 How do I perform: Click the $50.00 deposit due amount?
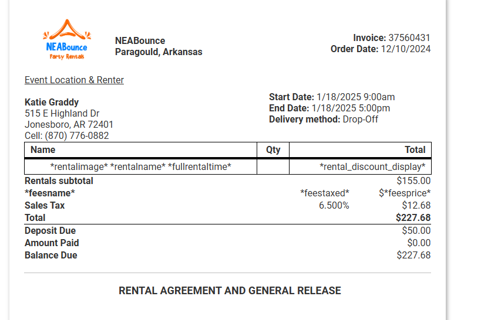416,231
